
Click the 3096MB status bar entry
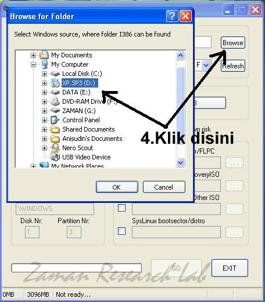[x=38, y=294]
